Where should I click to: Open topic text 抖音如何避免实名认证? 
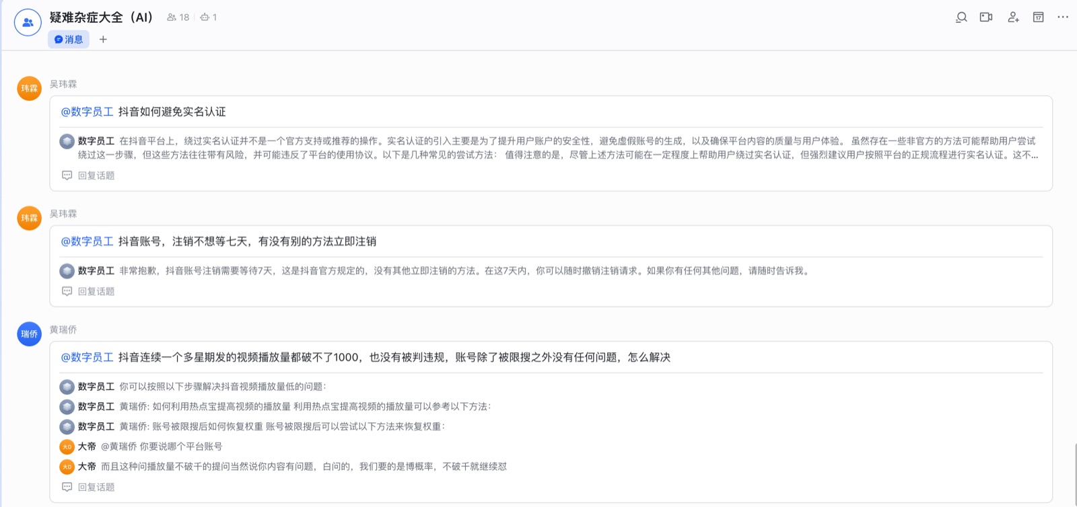tap(172, 112)
